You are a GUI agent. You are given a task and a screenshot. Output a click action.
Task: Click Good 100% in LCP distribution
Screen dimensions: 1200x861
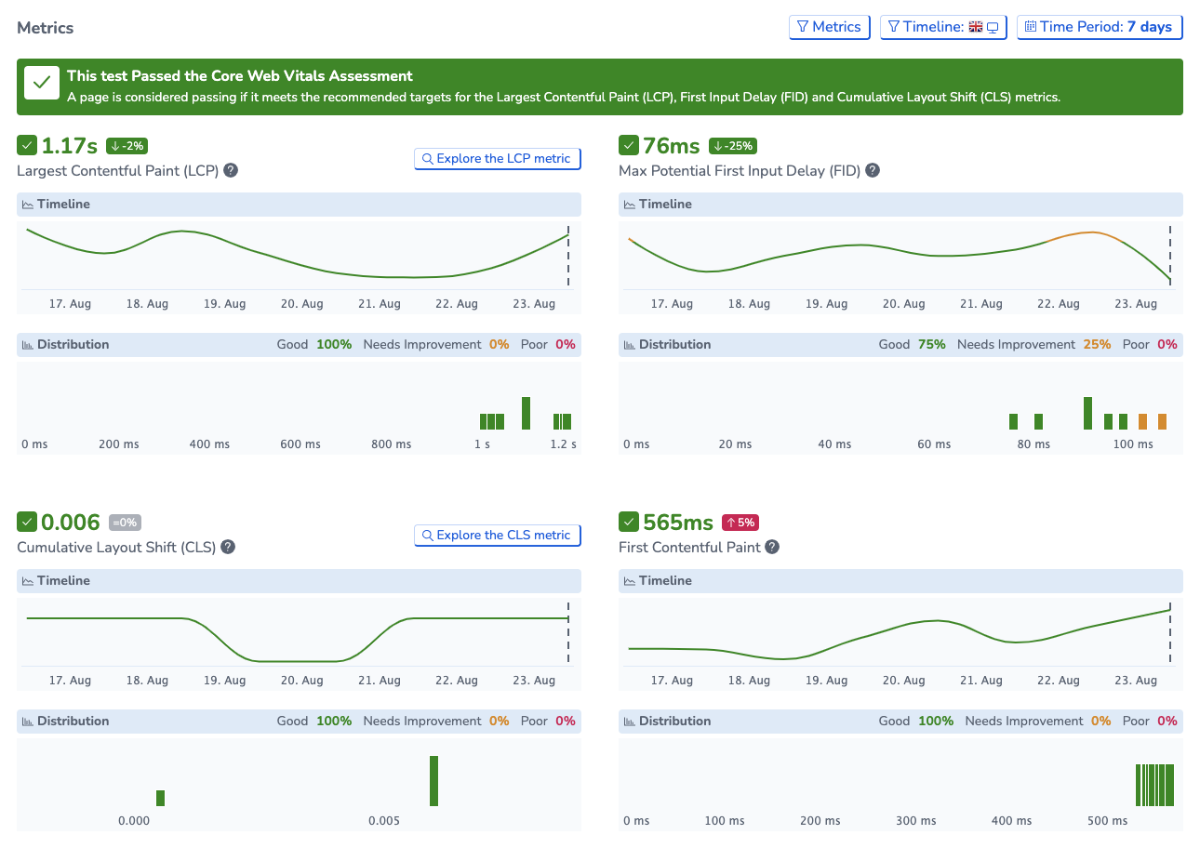pyautogui.click(x=314, y=345)
